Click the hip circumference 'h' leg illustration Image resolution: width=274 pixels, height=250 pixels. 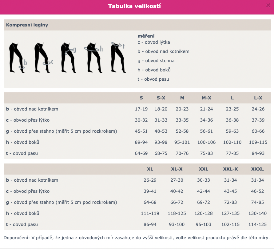[x=93, y=58]
